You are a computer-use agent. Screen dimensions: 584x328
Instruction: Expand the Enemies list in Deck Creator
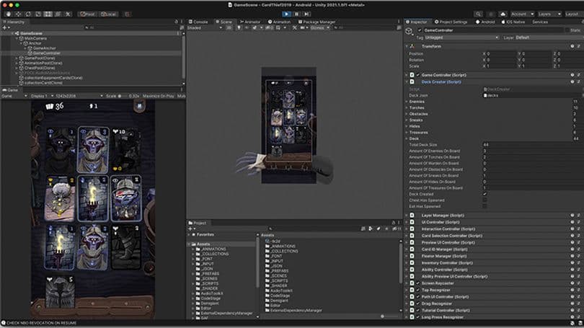pyautogui.click(x=407, y=102)
